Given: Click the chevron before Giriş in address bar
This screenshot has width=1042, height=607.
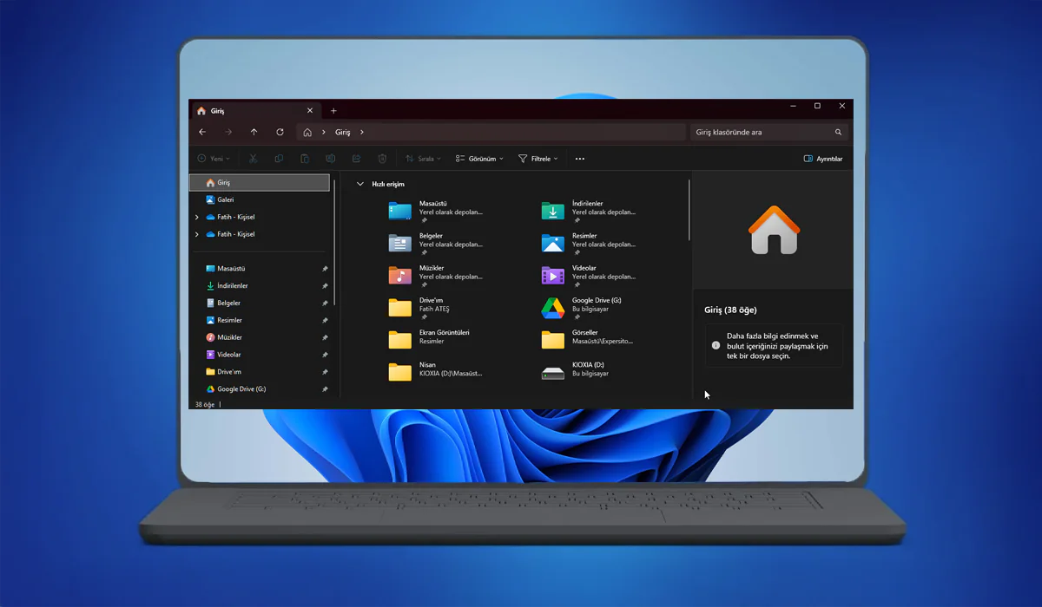Looking at the screenshot, I should 324,133.
